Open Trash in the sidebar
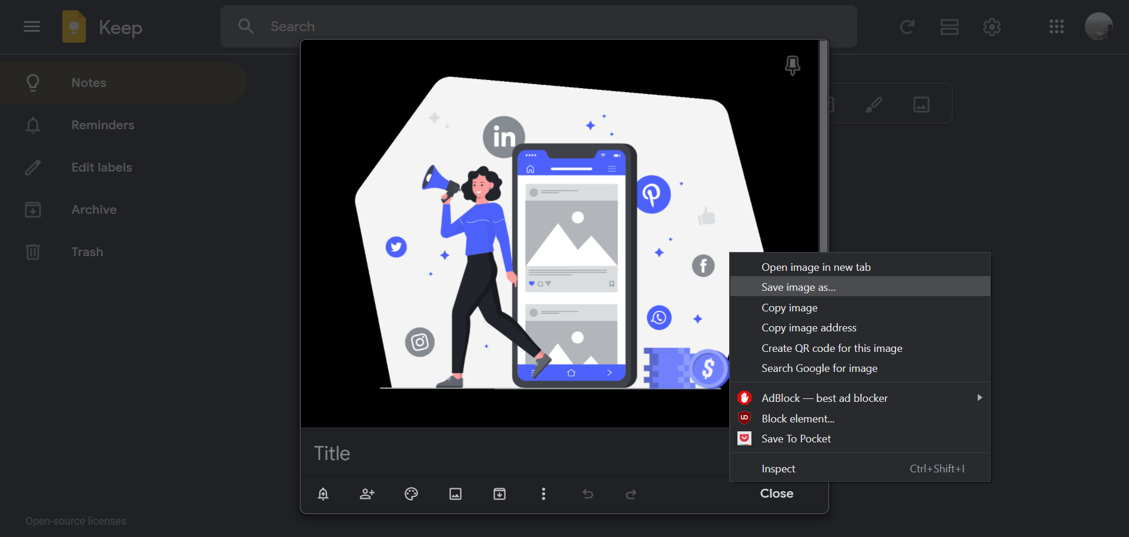This screenshot has height=537, width=1129. click(123, 252)
